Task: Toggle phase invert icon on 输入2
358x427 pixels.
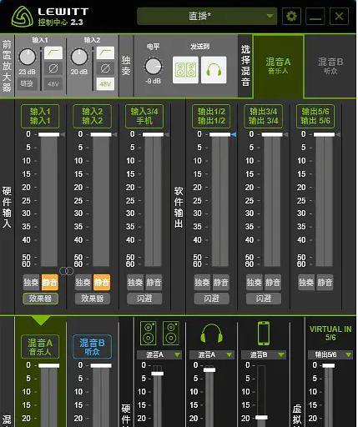Action: (x=105, y=68)
